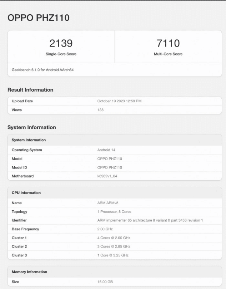This screenshot has width=226, height=289.
Task: Click the Identifier label
Action: click(x=19, y=220)
